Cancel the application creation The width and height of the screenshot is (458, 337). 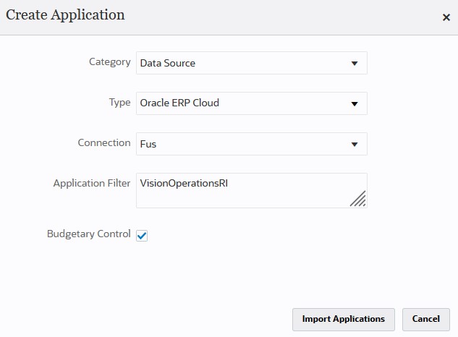(425, 319)
